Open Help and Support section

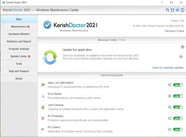tap(19, 71)
